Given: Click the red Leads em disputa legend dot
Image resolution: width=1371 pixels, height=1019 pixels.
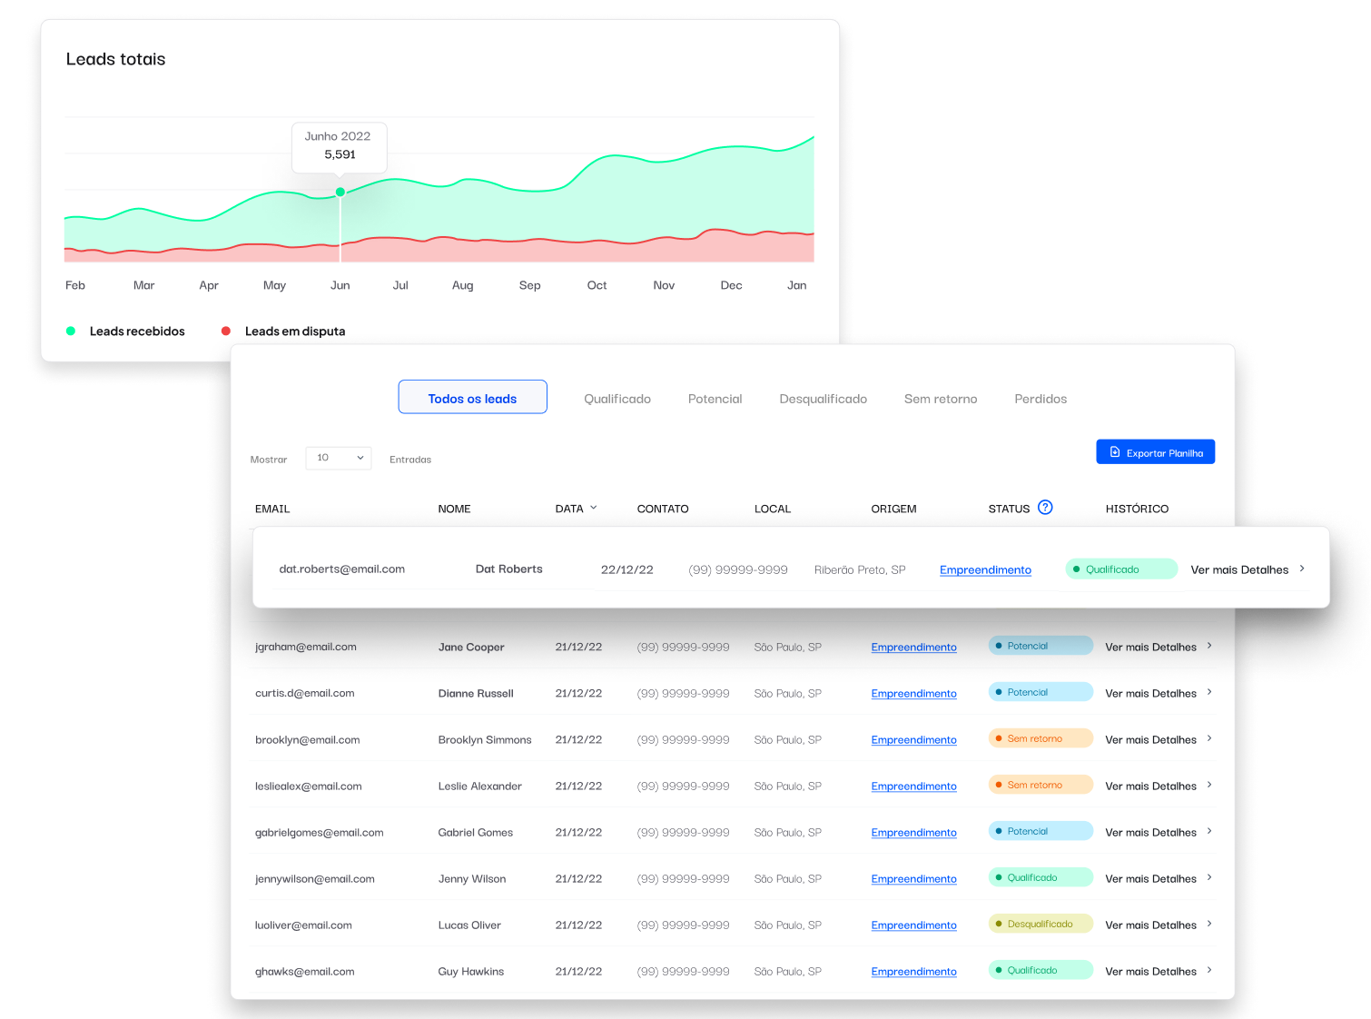Looking at the screenshot, I should (226, 331).
